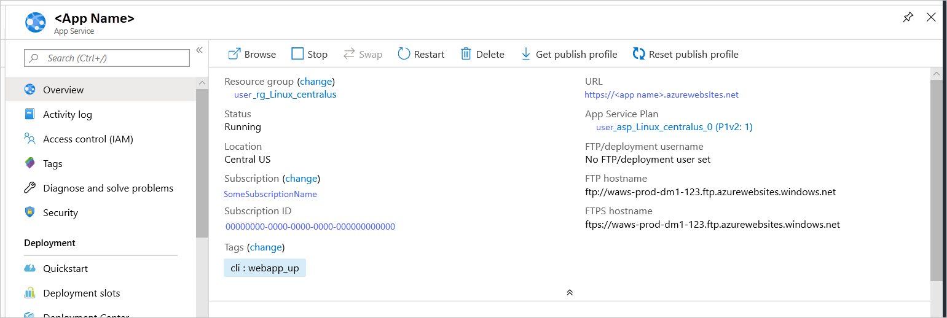Screen dimensions: 947x318
Task: Click the cli : webapp_up tag
Action: 264,268
